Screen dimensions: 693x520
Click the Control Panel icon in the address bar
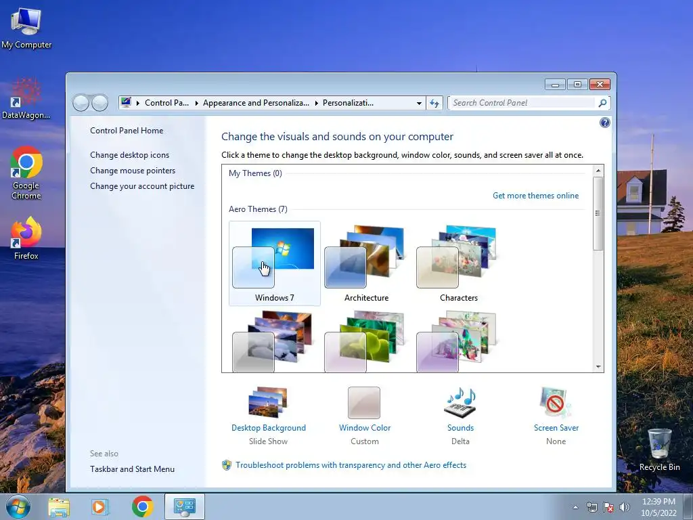tap(126, 103)
